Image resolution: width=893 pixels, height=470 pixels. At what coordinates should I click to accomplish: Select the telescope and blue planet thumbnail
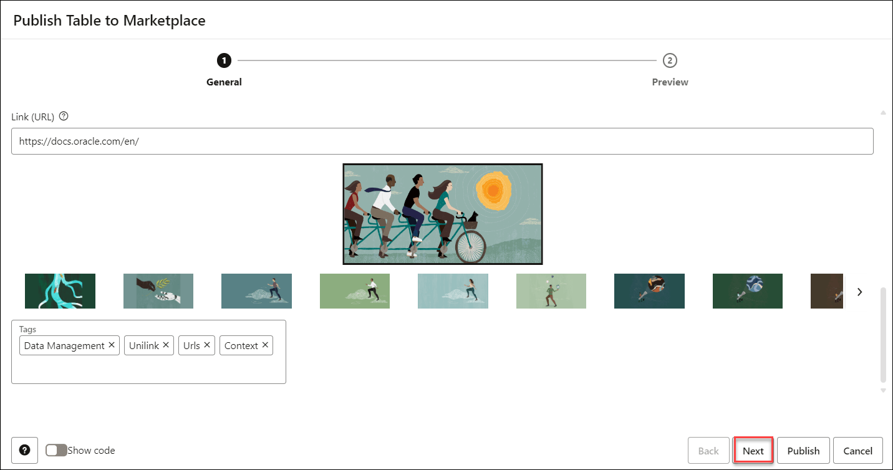click(748, 291)
